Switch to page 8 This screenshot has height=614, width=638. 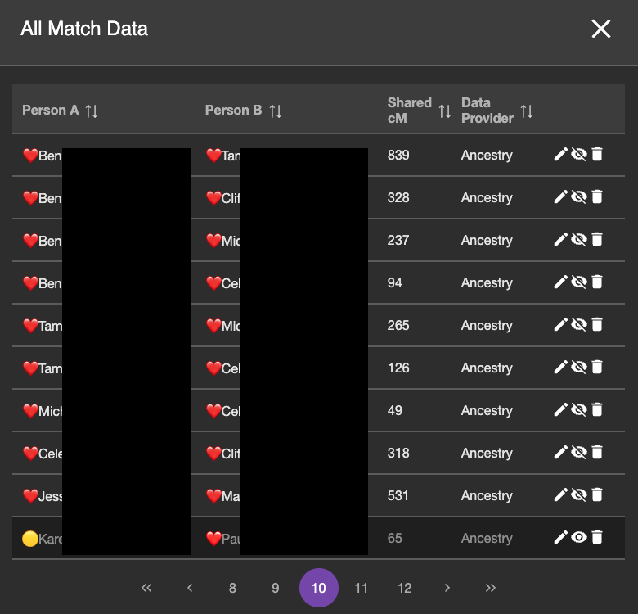coord(232,588)
